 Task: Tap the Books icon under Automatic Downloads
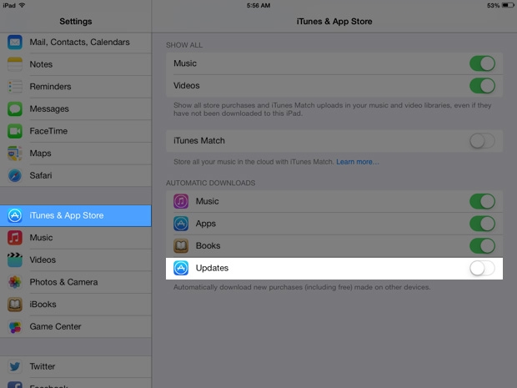(181, 246)
